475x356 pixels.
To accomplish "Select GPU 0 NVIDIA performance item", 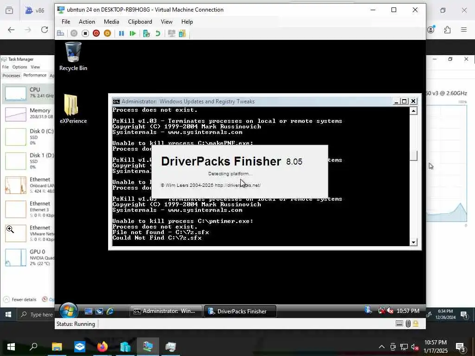I will click(29, 257).
